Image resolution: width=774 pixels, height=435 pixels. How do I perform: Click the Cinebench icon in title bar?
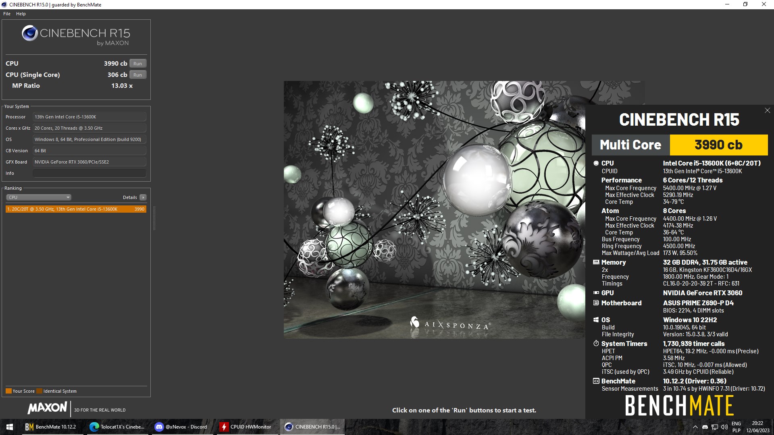(x=4, y=5)
